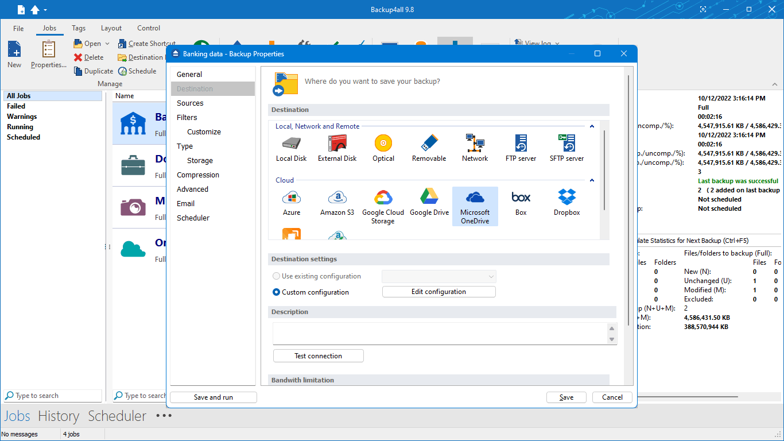The height and width of the screenshot is (441, 784).
Task: Choose Local Disk as backup destination
Action: [x=292, y=148]
